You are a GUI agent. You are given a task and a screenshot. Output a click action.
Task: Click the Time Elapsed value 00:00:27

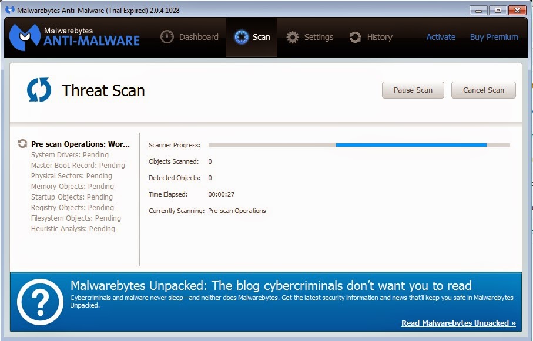(x=222, y=194)
